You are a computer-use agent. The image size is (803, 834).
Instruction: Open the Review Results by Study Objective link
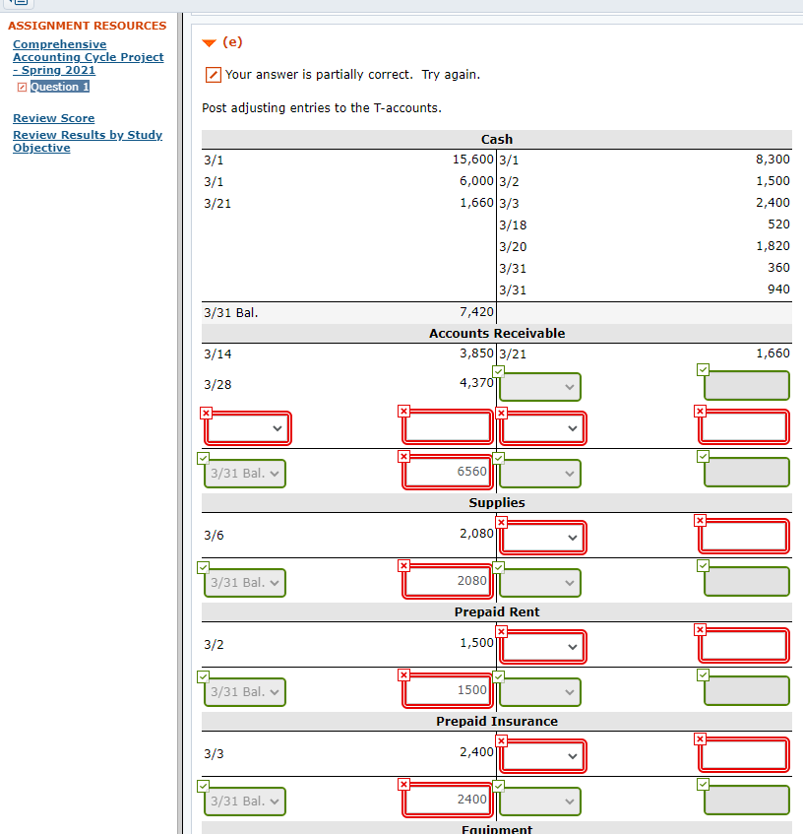[88, 141]
